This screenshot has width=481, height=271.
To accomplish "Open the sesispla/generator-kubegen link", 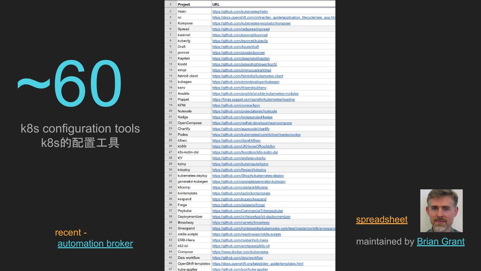I will 249,181.
